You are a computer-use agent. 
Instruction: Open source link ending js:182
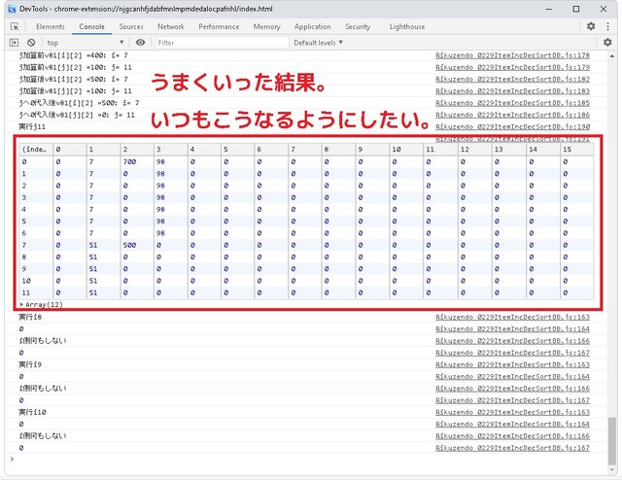pyautogui.click(x=512, y=80)
